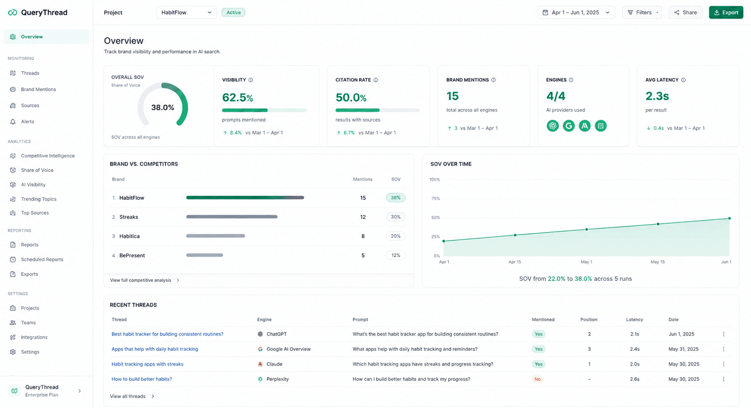Click the Trending Topics icon
This screenshot has height=408, width=751.
tap(13, 199)
